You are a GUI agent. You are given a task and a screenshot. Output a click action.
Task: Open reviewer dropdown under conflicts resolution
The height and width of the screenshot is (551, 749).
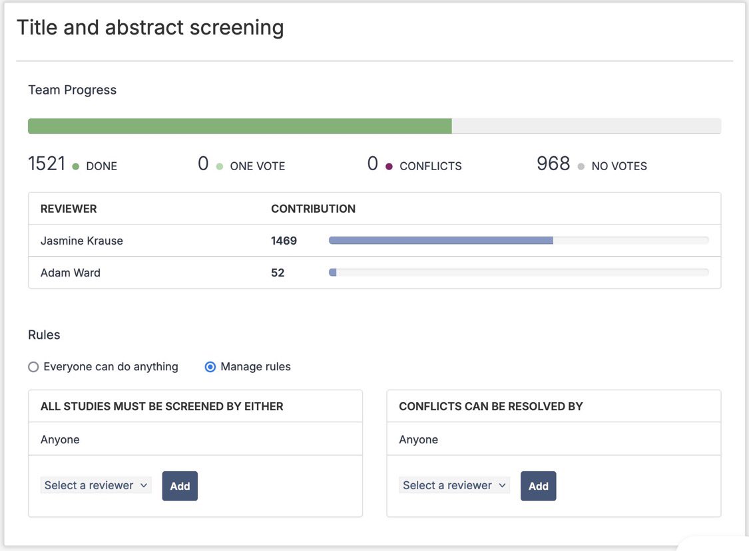click(454, 485)
